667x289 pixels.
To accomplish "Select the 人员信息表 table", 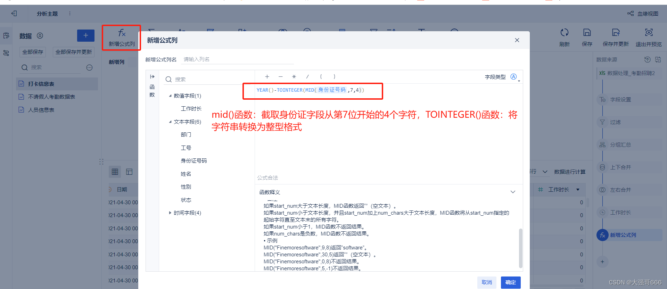I will 57,110.
